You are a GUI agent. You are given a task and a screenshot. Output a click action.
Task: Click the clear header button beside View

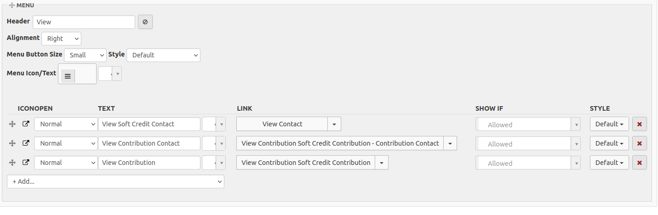pos(145,22)
